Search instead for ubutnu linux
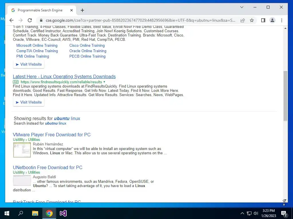 pos(56,123)
